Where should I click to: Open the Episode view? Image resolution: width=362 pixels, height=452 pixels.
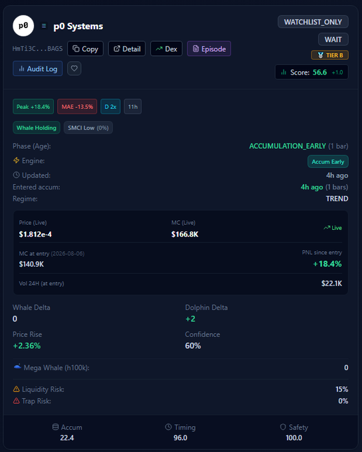coord(209,49)
